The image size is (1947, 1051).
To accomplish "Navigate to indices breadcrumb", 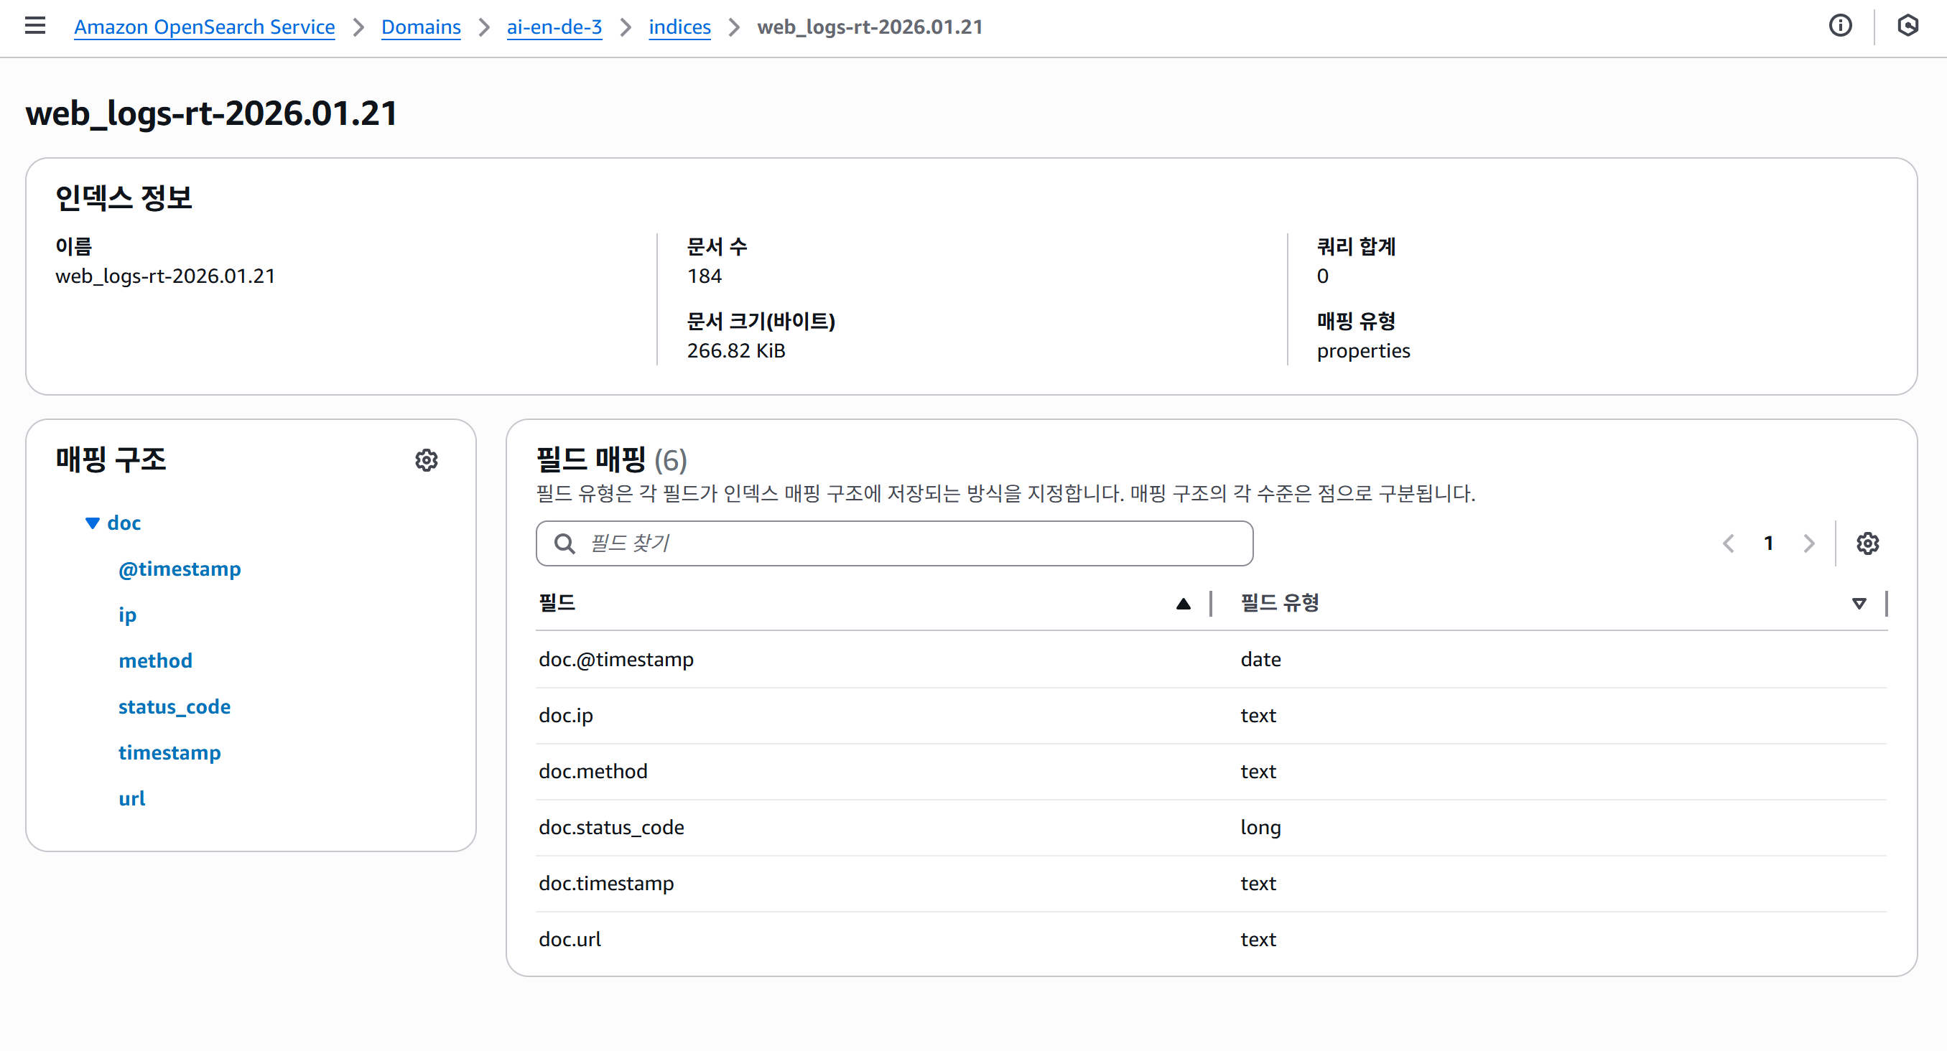I will pyautogui.click(x=679, y=27).
